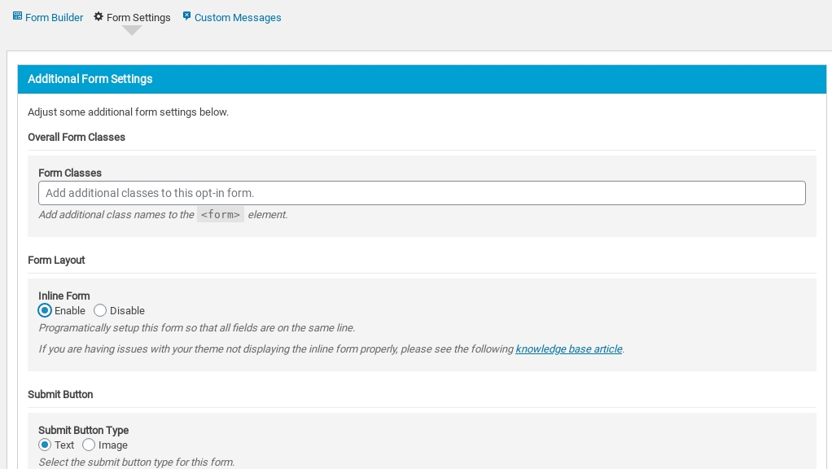Screen dimensions: 832x469
Task: Select Enable for Inline Form
Action: coord(45,310)
